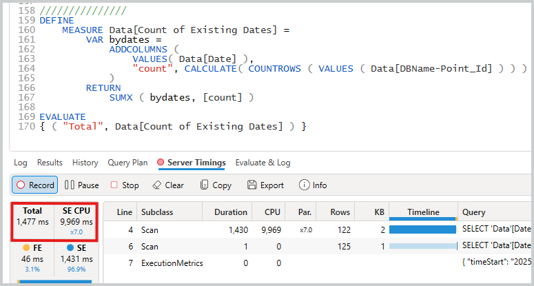Click the EVALUATE keyword in the editor
The height and width of the screenshot is (286, 534).
[x=63, y=117]
